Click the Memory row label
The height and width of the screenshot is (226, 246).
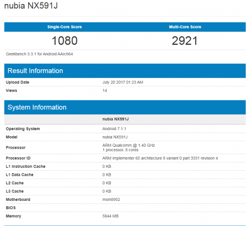(x=14, y=216)
